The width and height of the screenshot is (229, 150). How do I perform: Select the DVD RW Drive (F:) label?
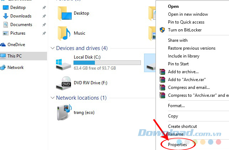pyautogui.click(x=91, y=83)
